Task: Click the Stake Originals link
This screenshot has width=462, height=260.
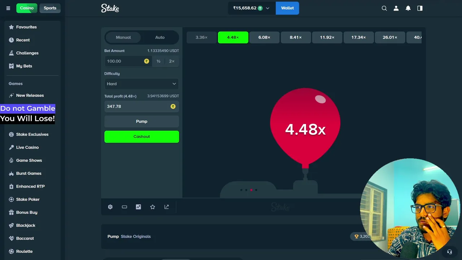Action: tap(136, 237)
